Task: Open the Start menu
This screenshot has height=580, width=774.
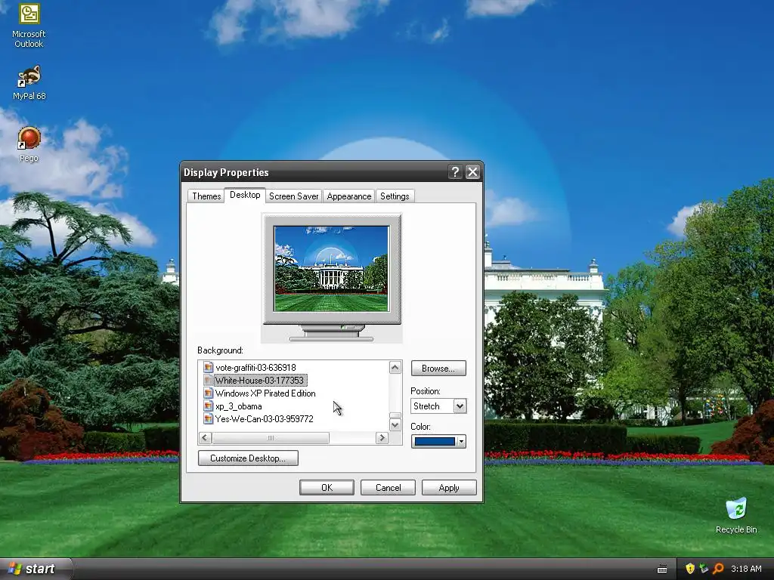Action: pyautogui.click(x=35, y=569)
